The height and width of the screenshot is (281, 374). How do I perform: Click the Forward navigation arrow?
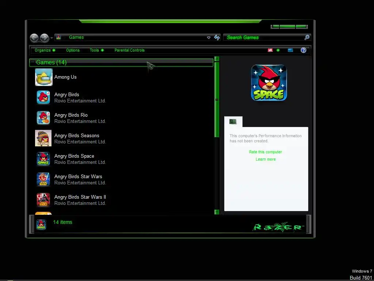pyautogui.click(x=44, y=38)
